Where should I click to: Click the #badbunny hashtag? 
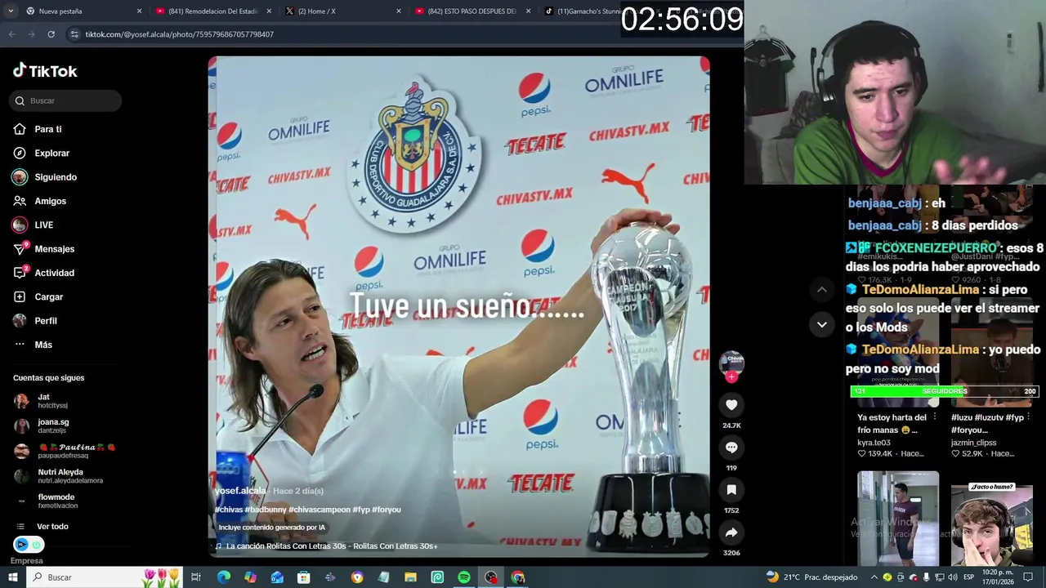(266, 510)
